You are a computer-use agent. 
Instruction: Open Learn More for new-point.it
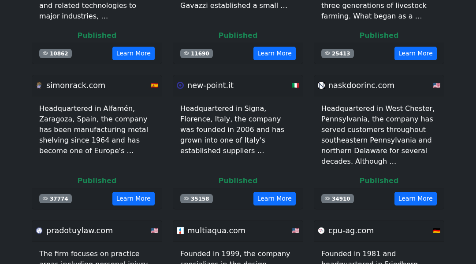pos(275,198)
